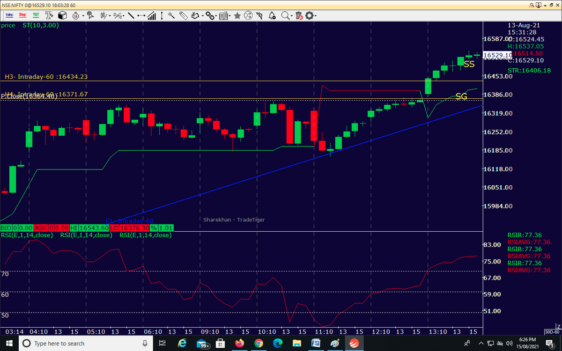Click the search icon in title bar
The height and width of the screenshot is (351, 562).
coord(531,4)
